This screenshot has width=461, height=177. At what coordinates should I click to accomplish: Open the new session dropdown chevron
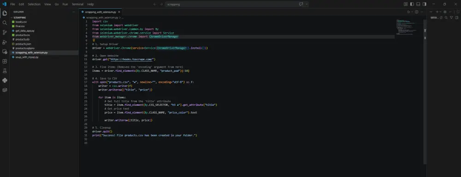tap(440, 12)
